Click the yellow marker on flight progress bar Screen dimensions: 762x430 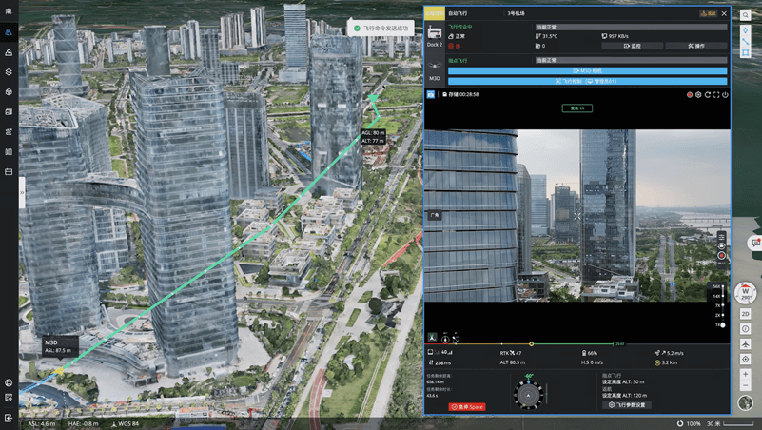(x=531, y=343)
